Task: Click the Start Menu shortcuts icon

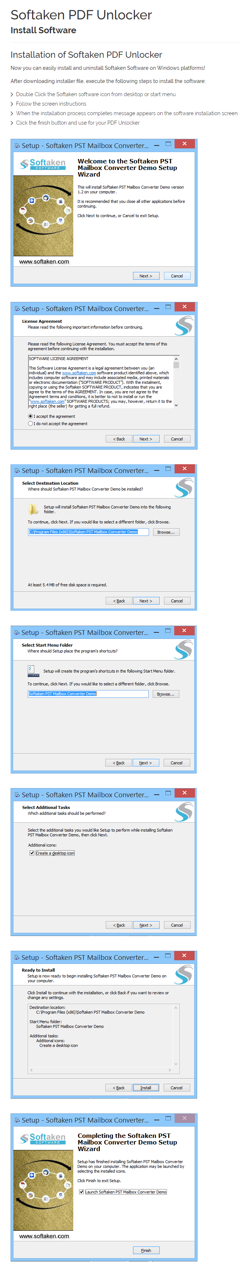Action: point(33,671)
